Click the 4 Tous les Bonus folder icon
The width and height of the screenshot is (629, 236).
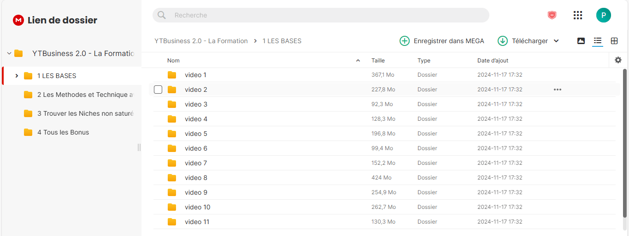28,132
